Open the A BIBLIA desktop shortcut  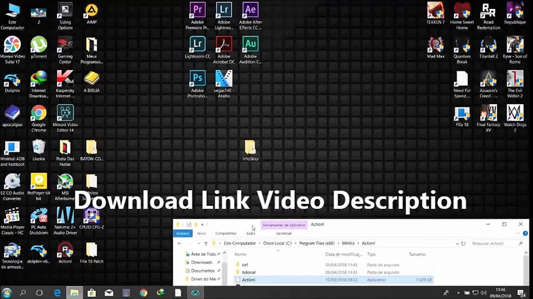tap(92, 81)
